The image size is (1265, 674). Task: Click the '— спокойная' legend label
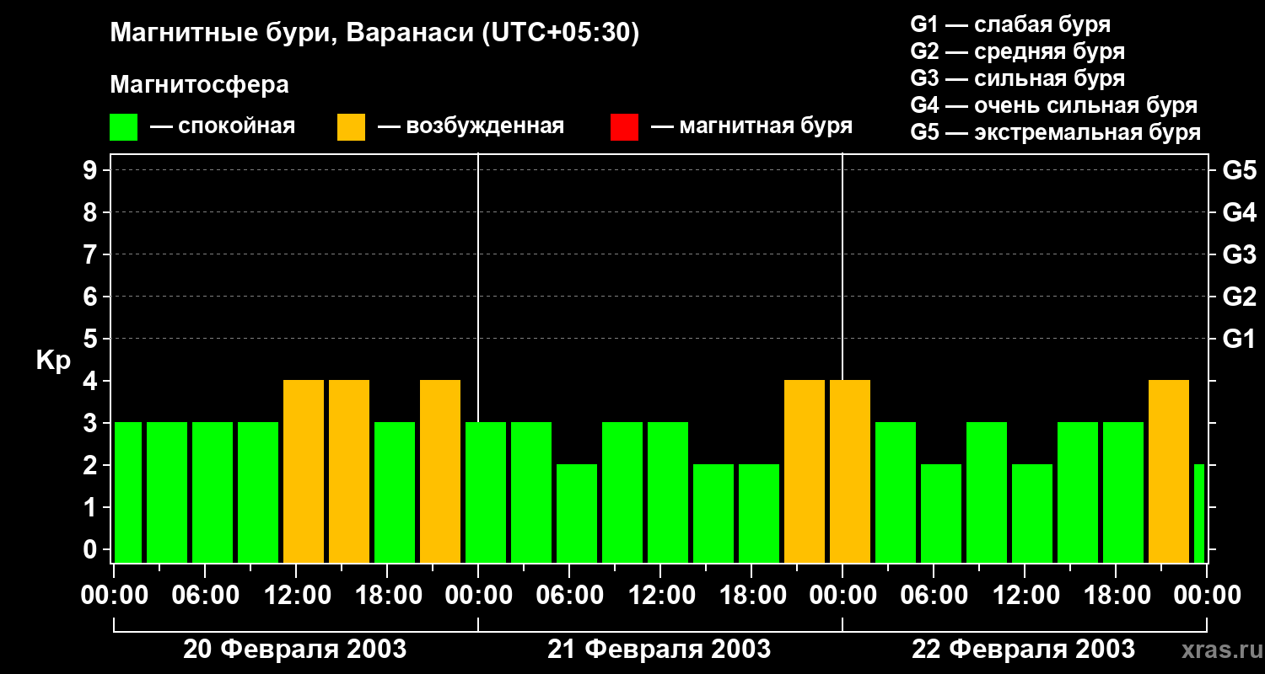223,127
